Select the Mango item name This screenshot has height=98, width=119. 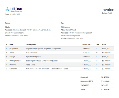point(12,57)
